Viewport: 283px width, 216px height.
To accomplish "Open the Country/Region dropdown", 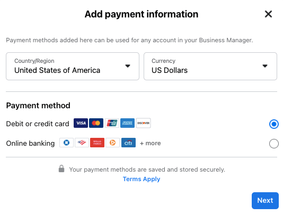I will point(73,66).
